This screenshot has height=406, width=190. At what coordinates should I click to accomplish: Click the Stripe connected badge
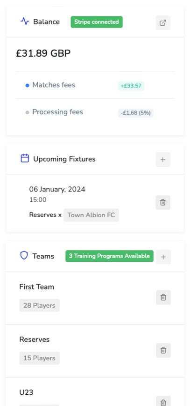click(97, 22)
